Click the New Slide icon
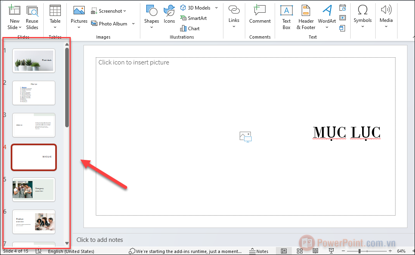The width and height of the screenshot is (415, 255). (14, 11)
